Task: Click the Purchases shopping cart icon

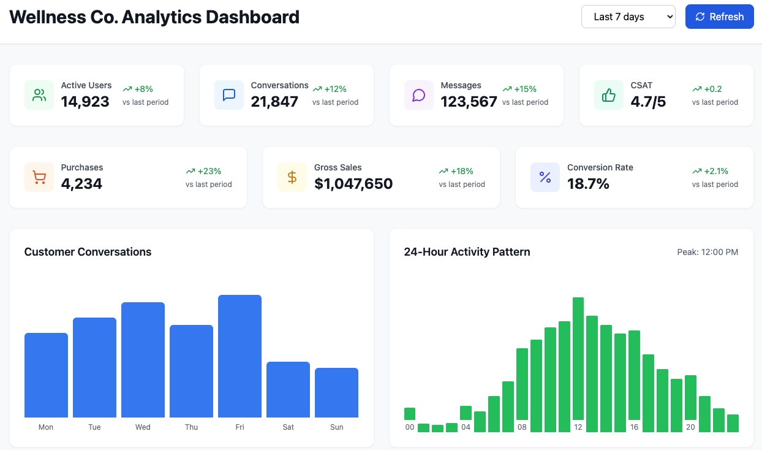Action: [x=39, y=177]
